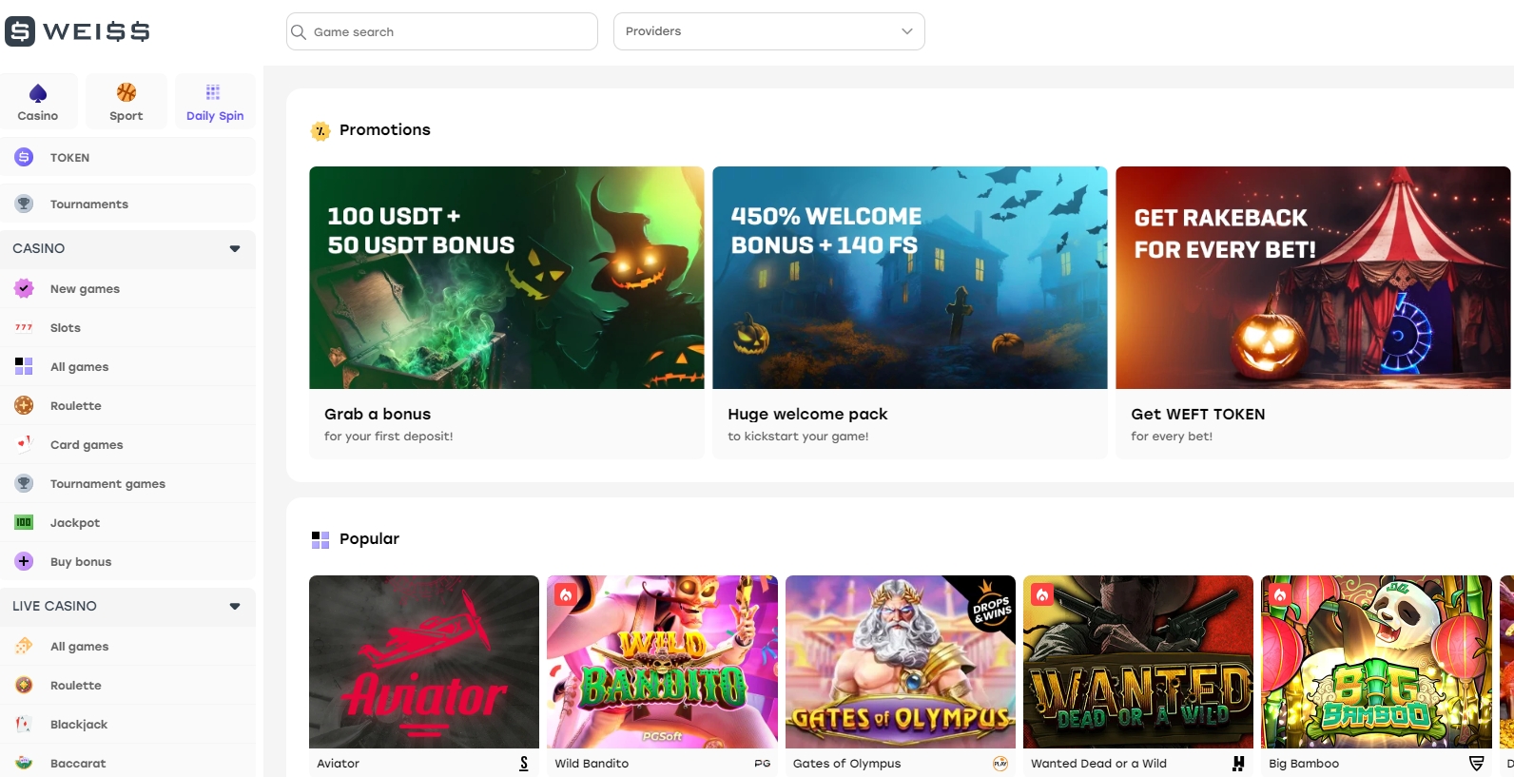
Task: Click the Tournaments trophy icon
Action: (x=24, y=204)
